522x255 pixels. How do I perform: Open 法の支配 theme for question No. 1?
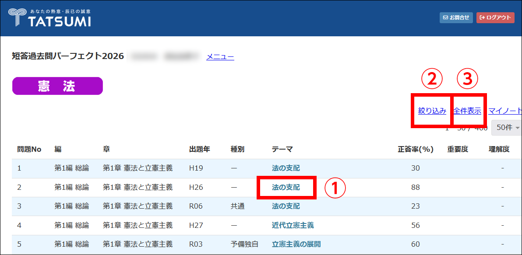point(286,168)
